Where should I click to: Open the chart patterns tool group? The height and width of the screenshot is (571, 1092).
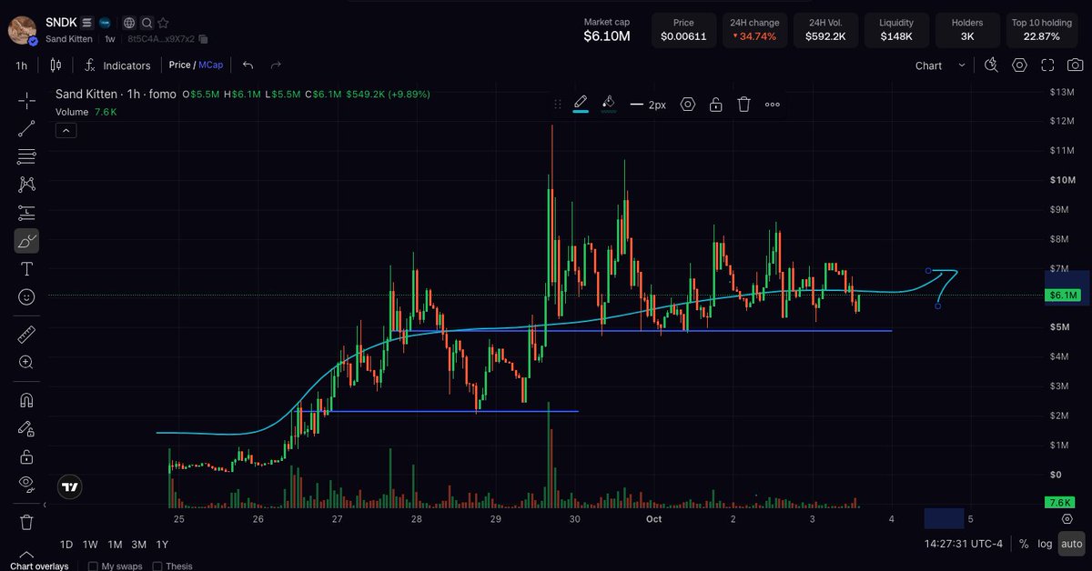[x=27, y=185]
